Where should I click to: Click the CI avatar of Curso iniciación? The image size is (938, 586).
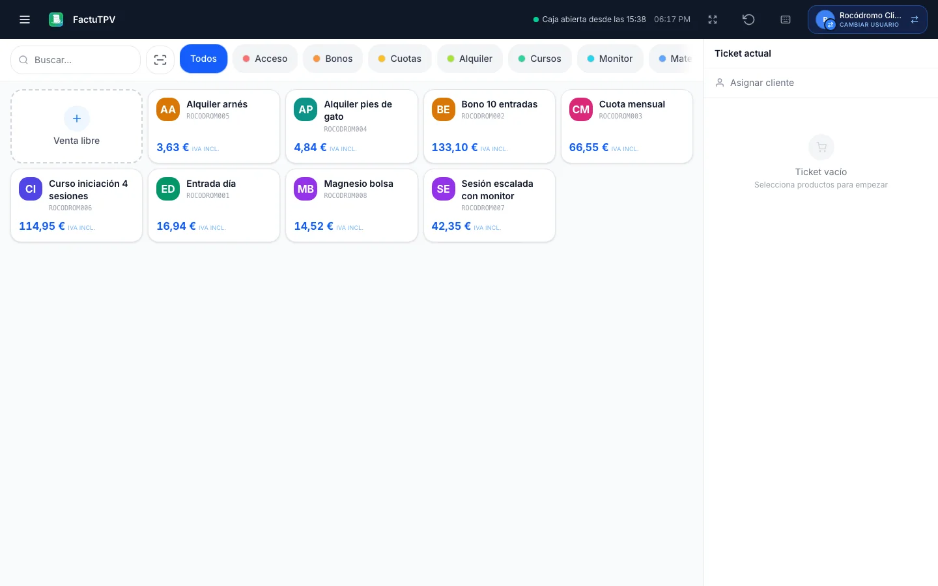pos(31,189)
